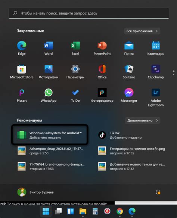Open the Фоторедактор app
The height and width of the screenshot is (218, 177).
pyautogui.click(x=102, y=95)
